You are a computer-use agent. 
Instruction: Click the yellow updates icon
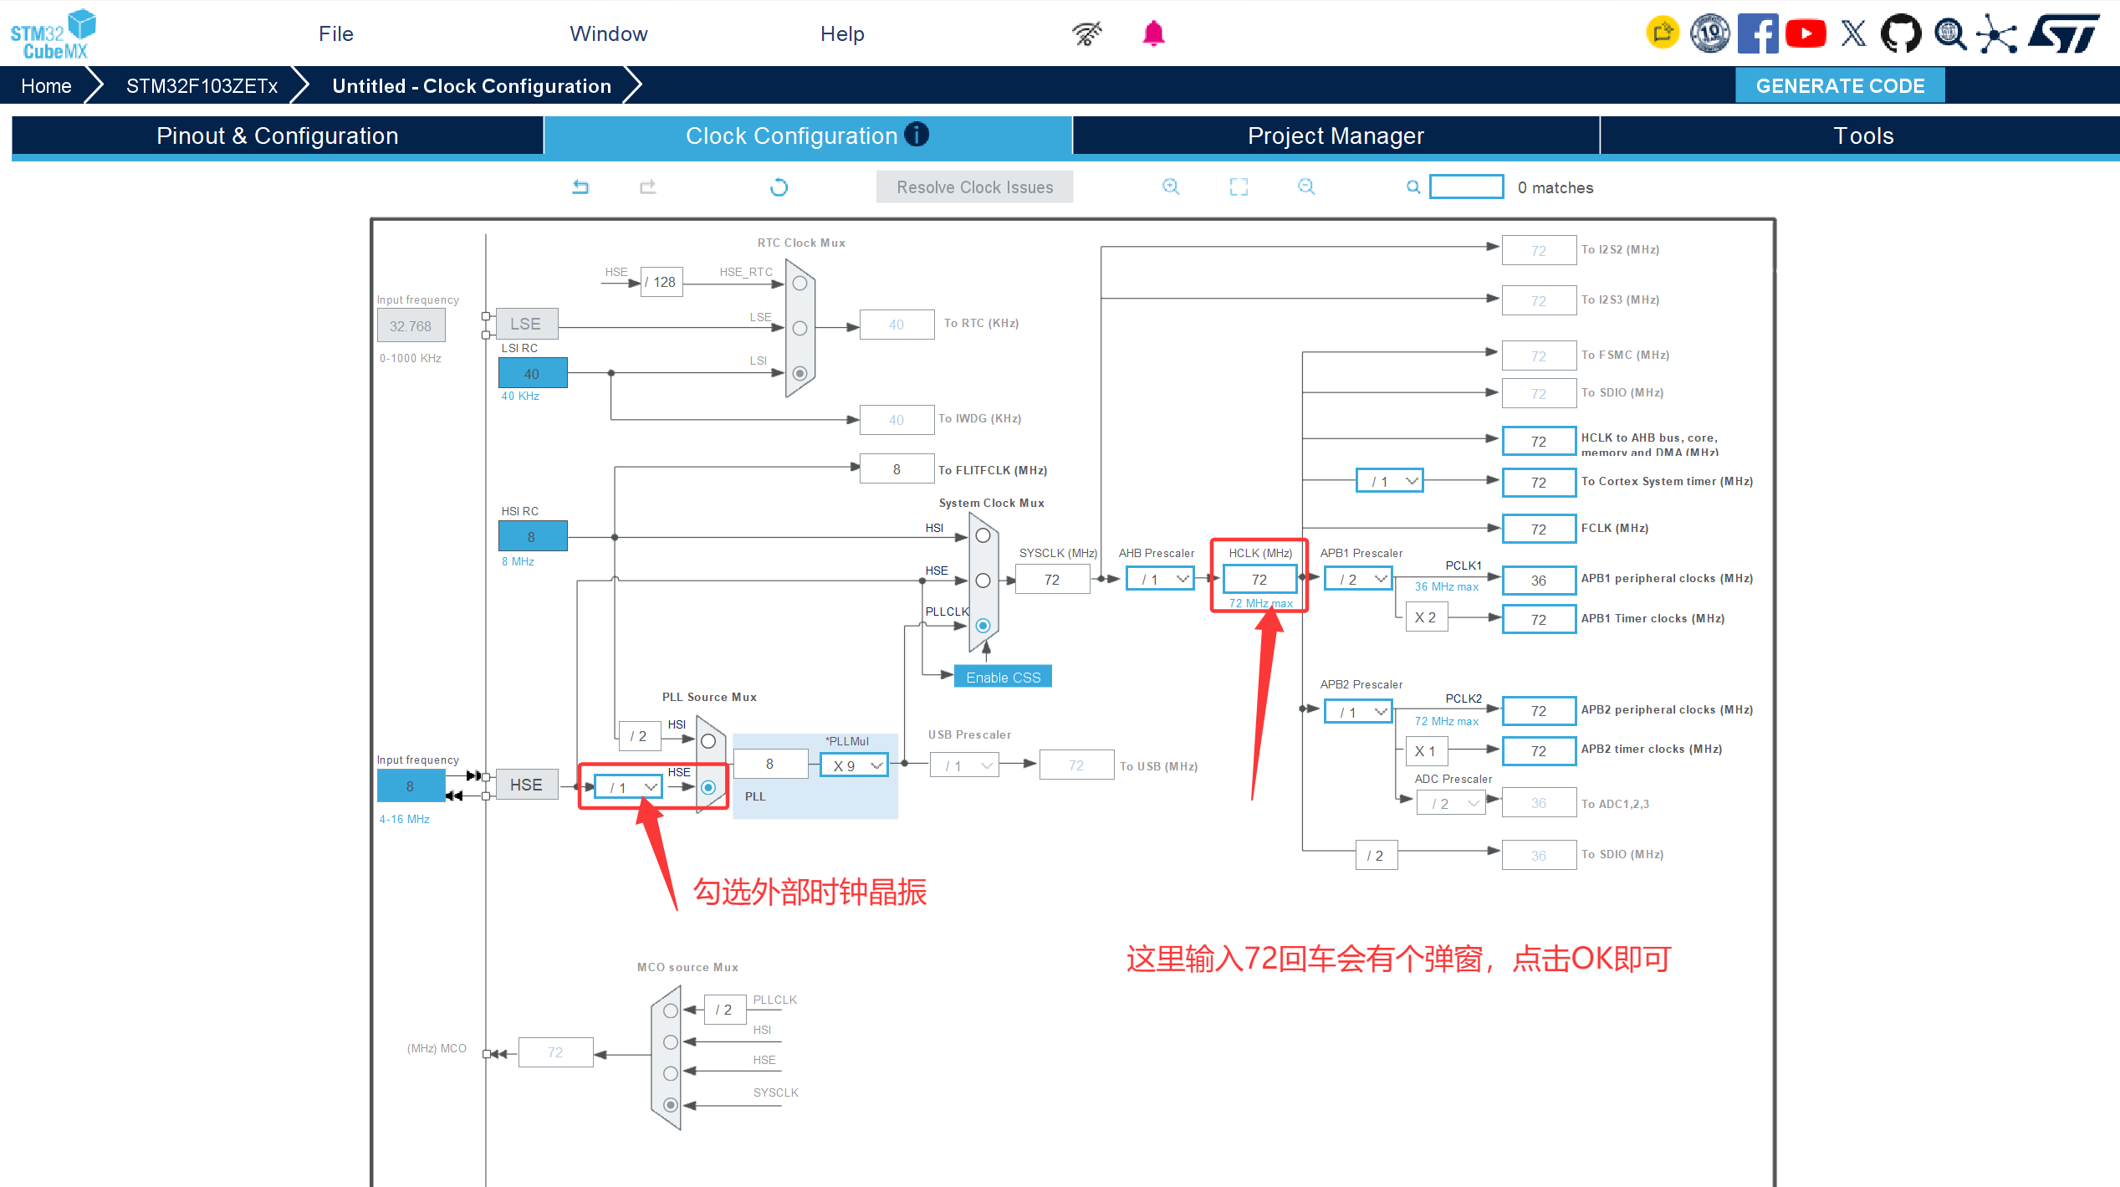click(x=1662, y=33)
